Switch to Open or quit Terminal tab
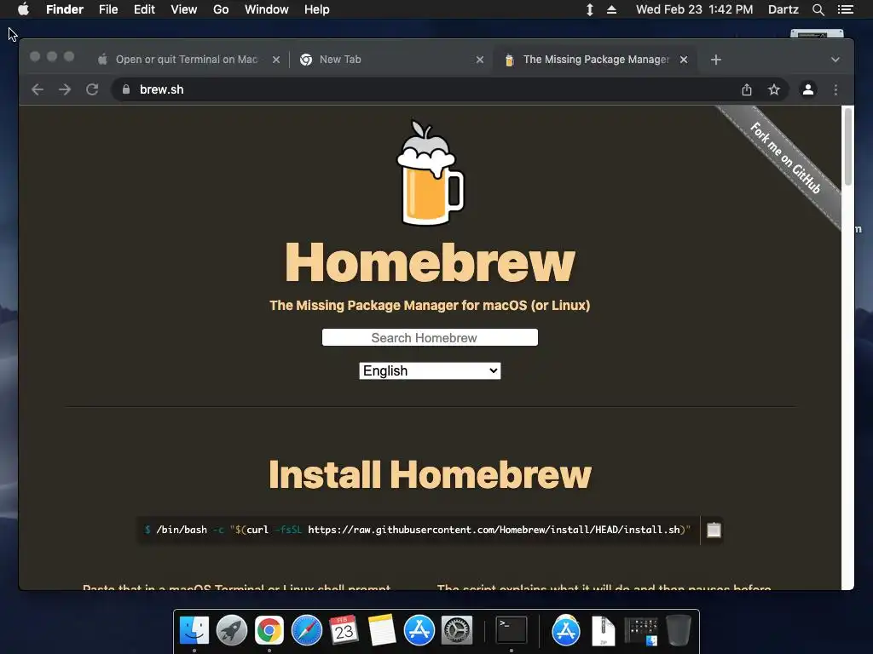The width and height of the screenshot is (873, 654). [x=186, y=60]
